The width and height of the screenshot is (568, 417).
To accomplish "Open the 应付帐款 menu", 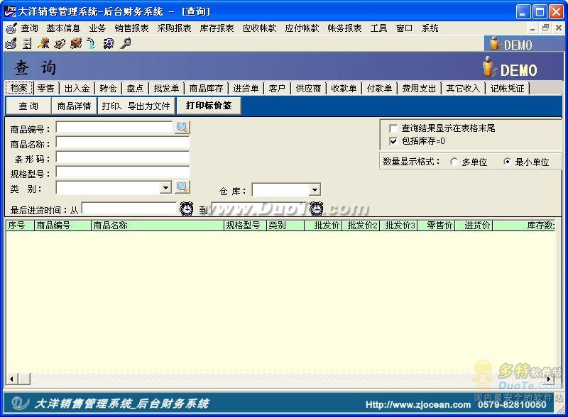I will (x=302, y=28).
